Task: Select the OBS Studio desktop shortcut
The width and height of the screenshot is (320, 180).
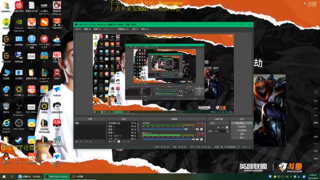Action: click(x=19, y=124)
